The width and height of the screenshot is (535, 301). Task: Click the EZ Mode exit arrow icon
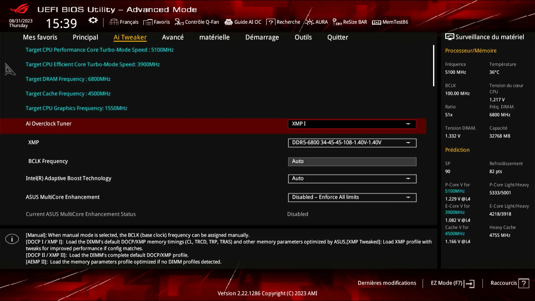click(x=470, y=284)
